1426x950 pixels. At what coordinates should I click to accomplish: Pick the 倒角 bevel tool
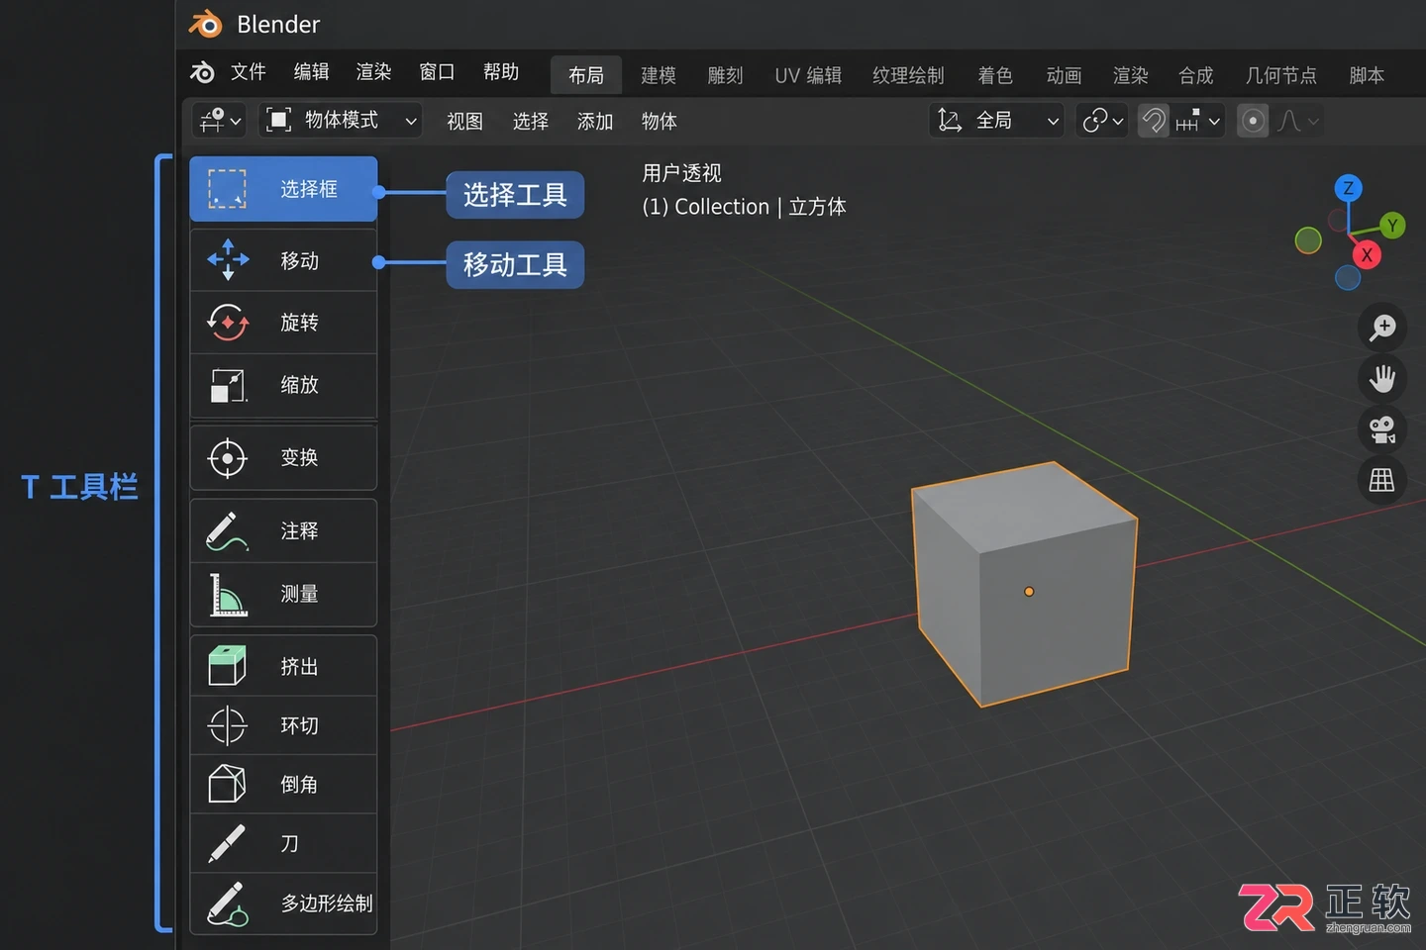click(x=283, y=785)
